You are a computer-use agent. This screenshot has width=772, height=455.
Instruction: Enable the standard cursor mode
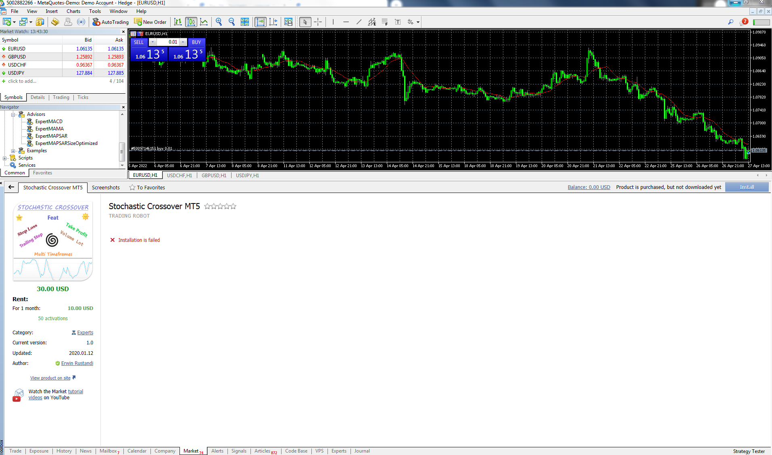point(305,22)
